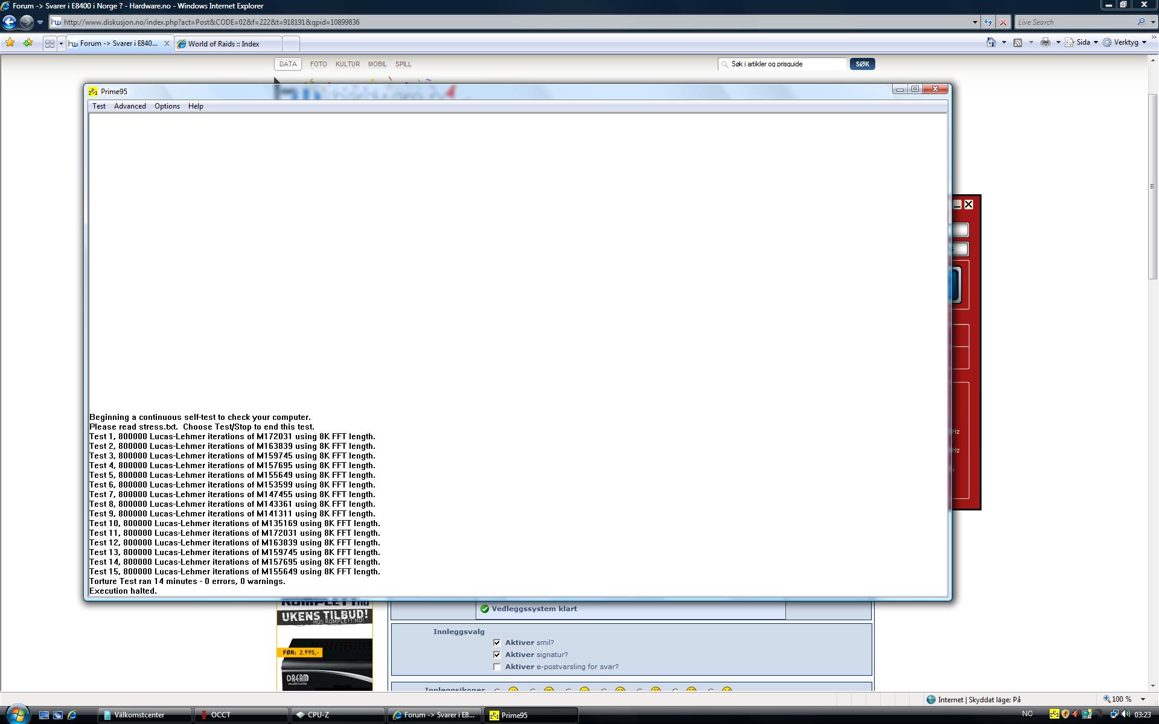Screen dimensions: 1159x724
Task: Open the Verktyg tools menu
Action: tap(1125, 42)
